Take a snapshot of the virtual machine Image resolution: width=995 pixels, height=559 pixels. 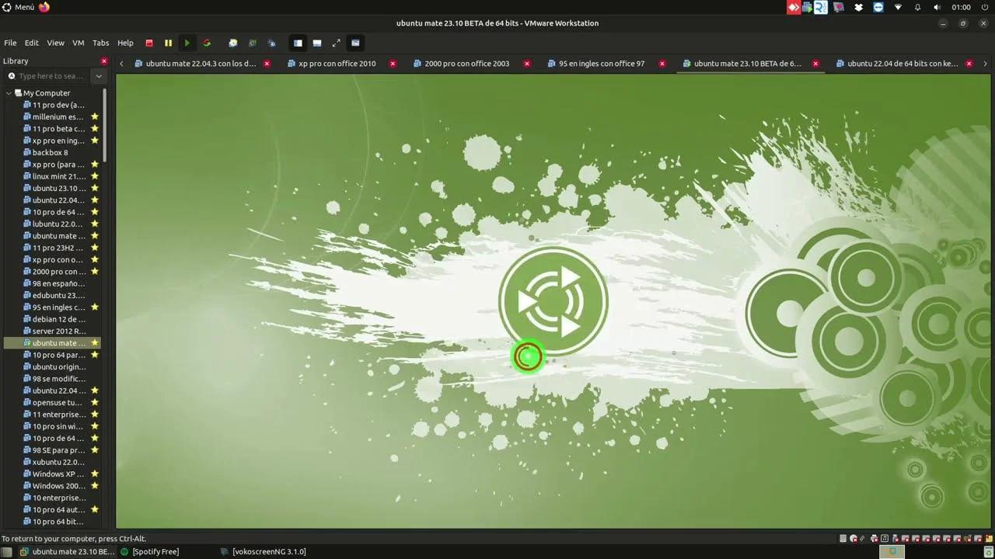[232, 43]
